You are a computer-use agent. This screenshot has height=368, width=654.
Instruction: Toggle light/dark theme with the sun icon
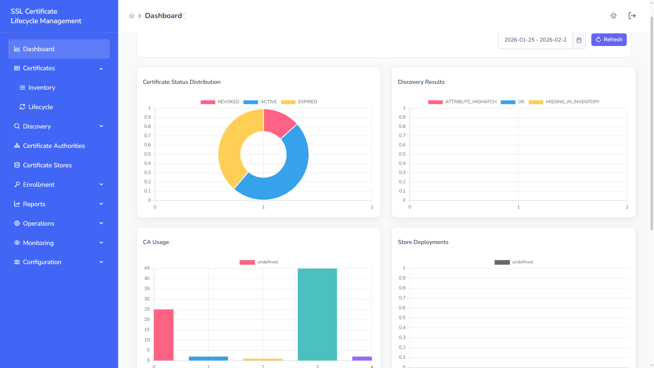tap(613, 16)
